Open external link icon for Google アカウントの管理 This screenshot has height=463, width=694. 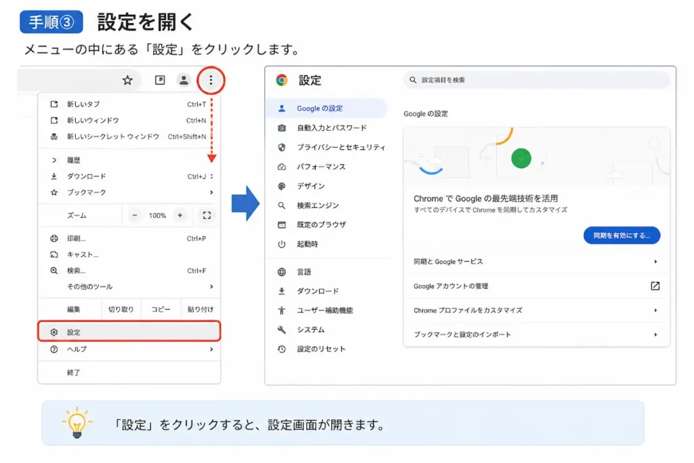pos(655,286)
